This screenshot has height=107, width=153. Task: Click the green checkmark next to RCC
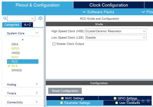click(9, 62)
